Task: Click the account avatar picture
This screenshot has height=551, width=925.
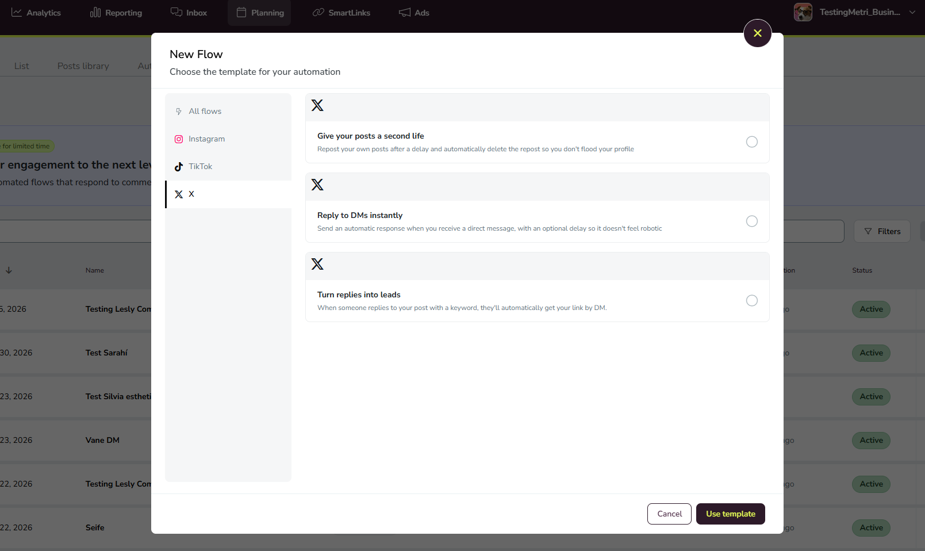Action: pos(803,12)
